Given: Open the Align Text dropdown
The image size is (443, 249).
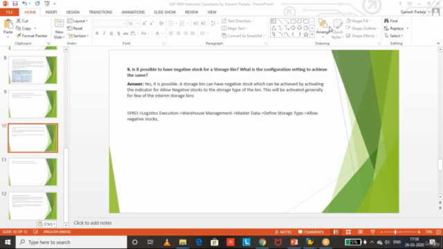Looking at the screenshot, I should click(235, 28).
